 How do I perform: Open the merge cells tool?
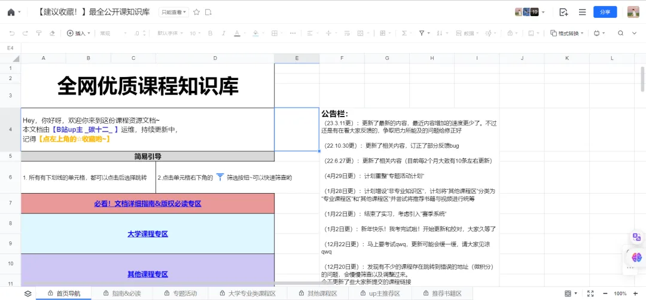(x=360, y=33)
